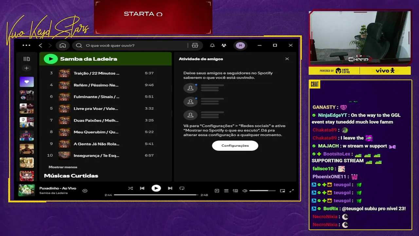Viewport: 419px width, 236px height.
Task: Go back with the left arrow
Action: pyautogui.click(x=41, y=46)
